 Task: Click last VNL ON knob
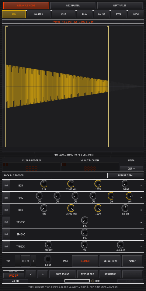(130, 196)
